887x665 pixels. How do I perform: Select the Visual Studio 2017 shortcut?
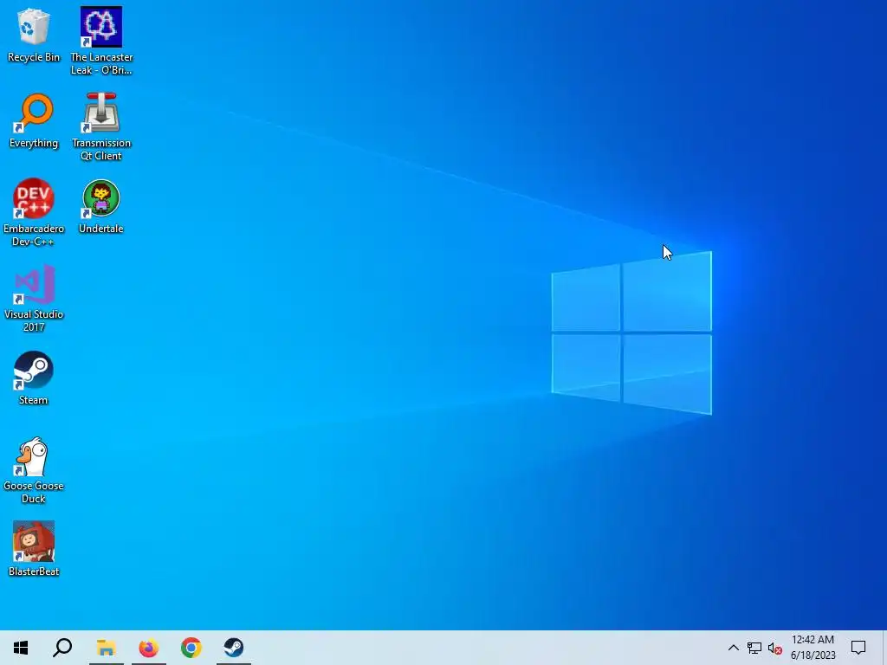(x=34, y=298)
